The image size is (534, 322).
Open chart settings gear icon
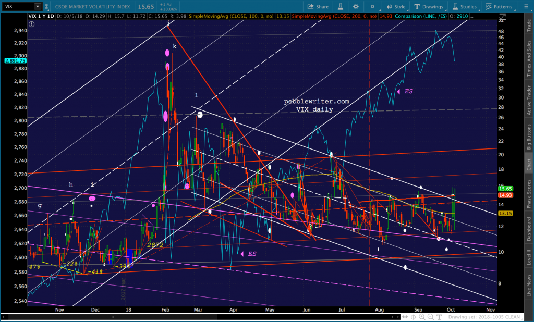[x=356, y=6]
